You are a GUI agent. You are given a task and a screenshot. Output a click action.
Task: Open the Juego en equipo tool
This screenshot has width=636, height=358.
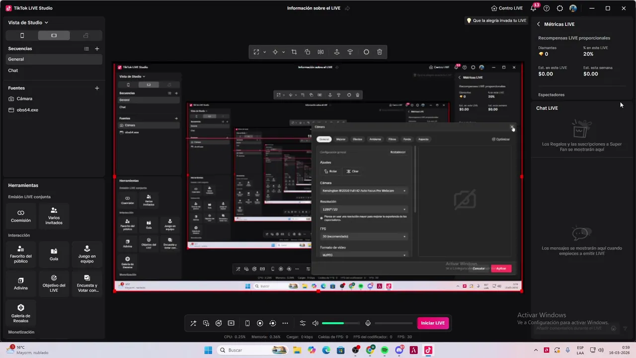[x=87, y=254]
